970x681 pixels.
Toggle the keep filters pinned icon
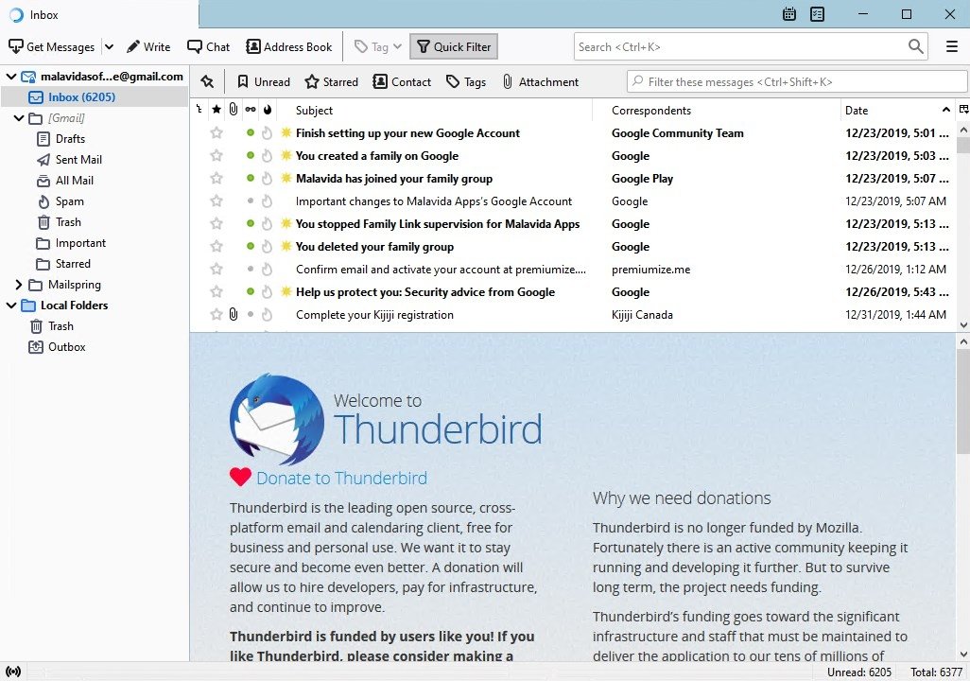[207, 81]
